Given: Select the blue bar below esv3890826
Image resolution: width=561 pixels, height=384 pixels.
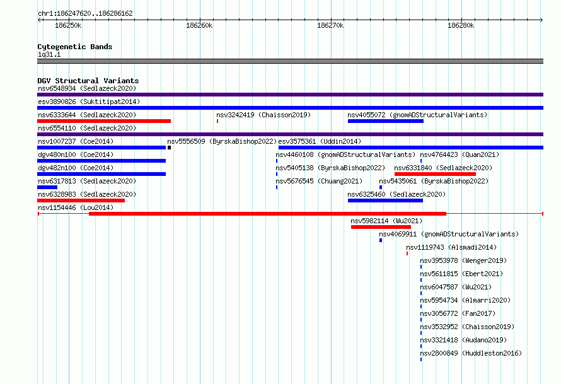Looking at the screenshot, I should pyautogui.click(x=290, y=108).
